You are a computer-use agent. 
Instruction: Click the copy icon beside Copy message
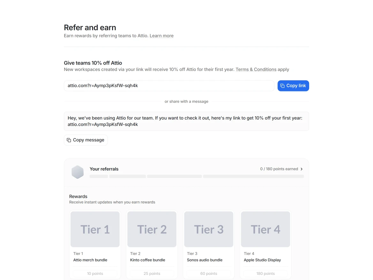69,140
